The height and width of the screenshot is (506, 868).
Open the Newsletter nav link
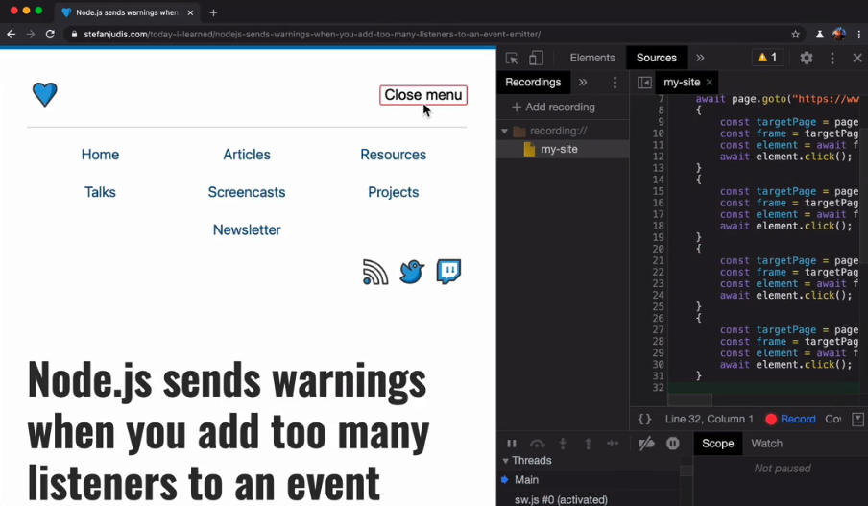tap(247, 229)
